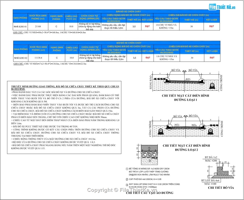Image resolution: width=244 pixels, height=200 pixels.
Task: Select the volume value "21168"
Action: pyautogui.click(x=38, y=26)
